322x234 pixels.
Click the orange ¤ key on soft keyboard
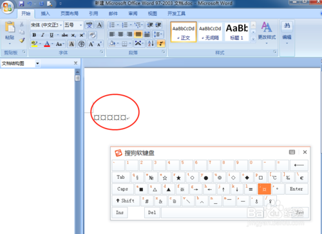[264, 189]
